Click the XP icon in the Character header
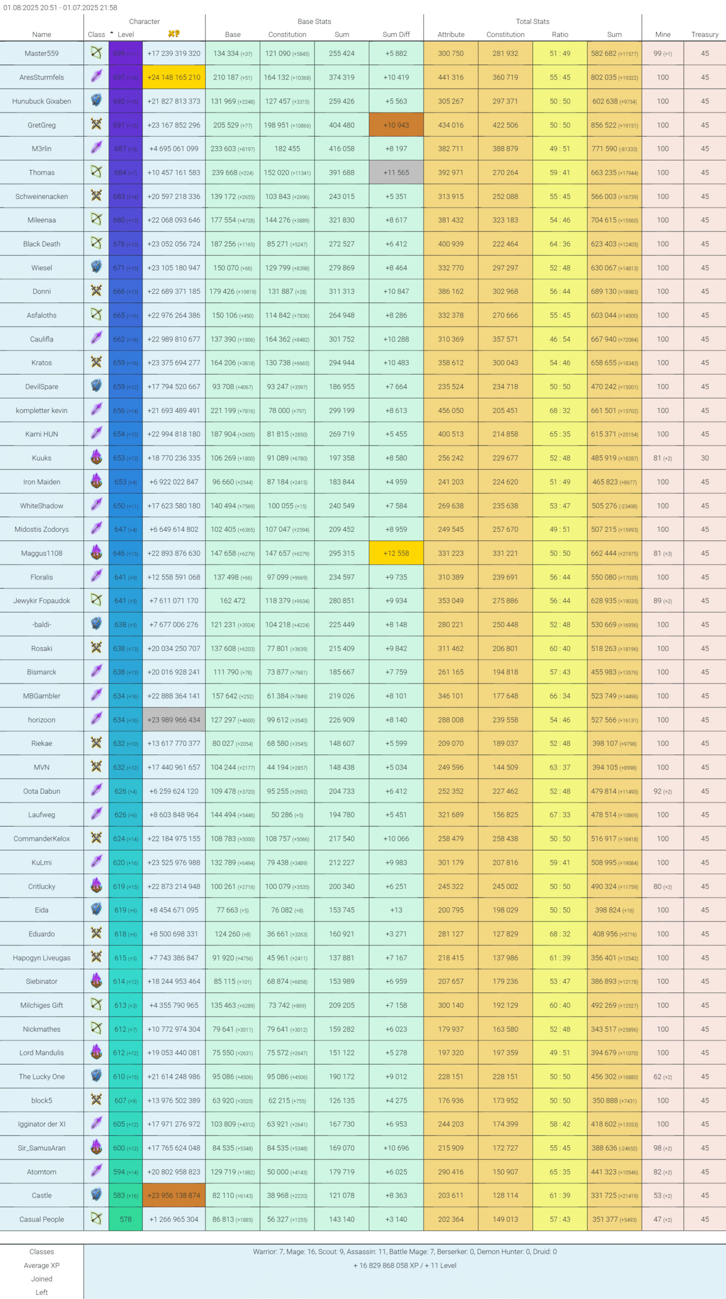The image size is (726, 1299). coord(174,34)
